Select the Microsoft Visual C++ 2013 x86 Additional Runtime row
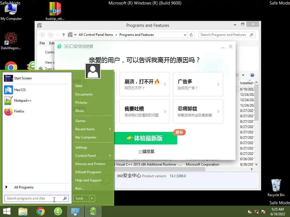 tap(184, 164)
